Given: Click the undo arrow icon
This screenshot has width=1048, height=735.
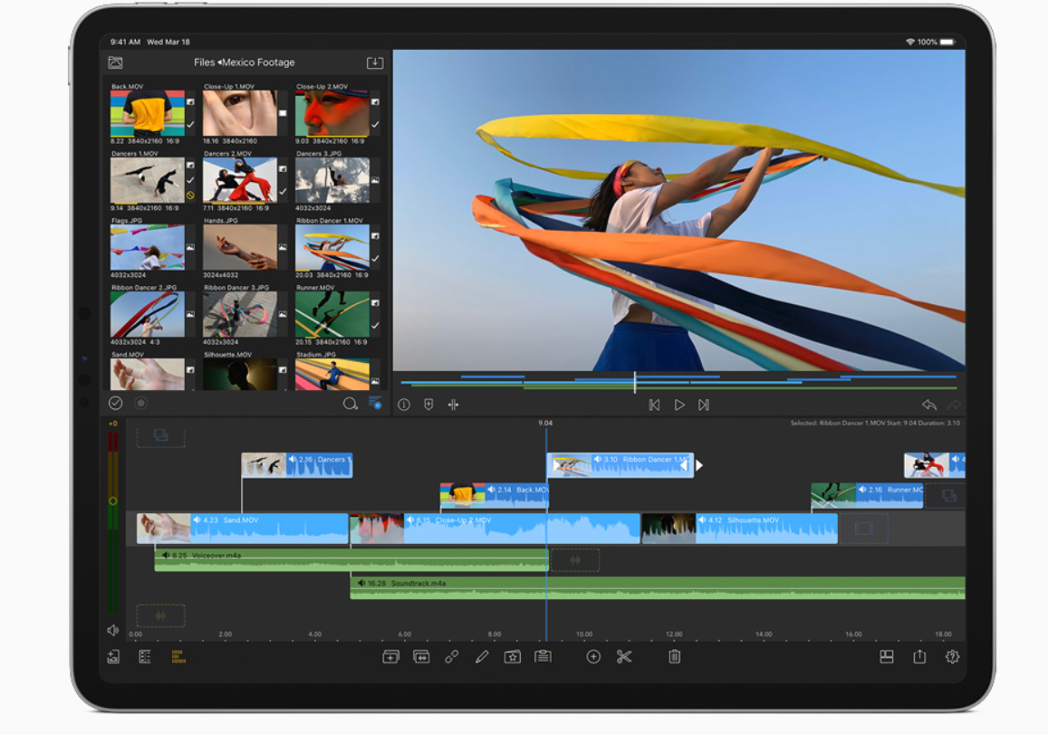Looking at the screenshot, I should coord(928,405).
